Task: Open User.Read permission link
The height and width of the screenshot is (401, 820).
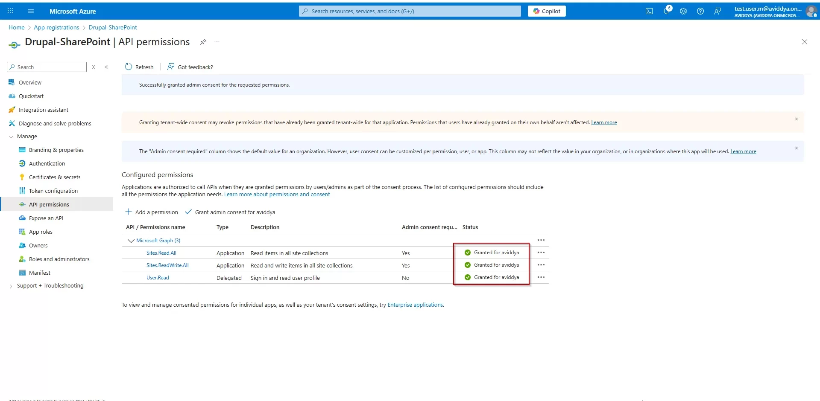Action: tap(158, 278)
